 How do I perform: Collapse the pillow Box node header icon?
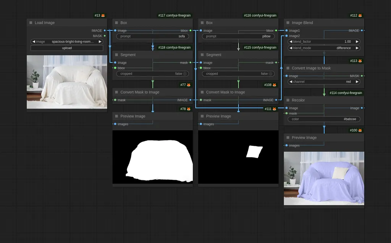202,22
